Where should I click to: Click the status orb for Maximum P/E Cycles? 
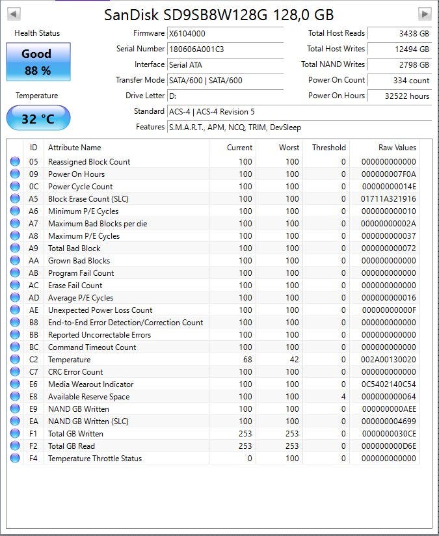coord(15,235)
